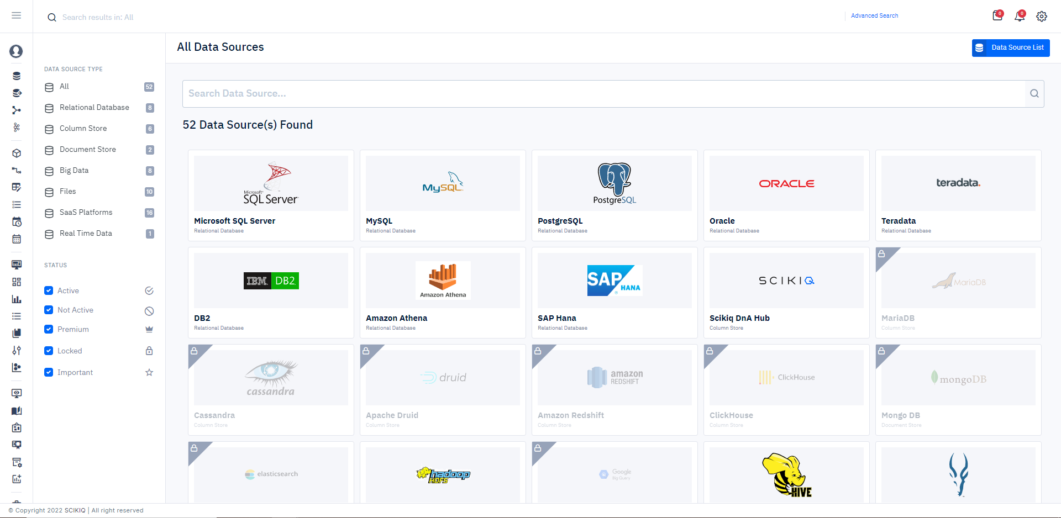Select the MySQL data source card
This screenshot has height=518, width=1061.
[x=443, y=195]
